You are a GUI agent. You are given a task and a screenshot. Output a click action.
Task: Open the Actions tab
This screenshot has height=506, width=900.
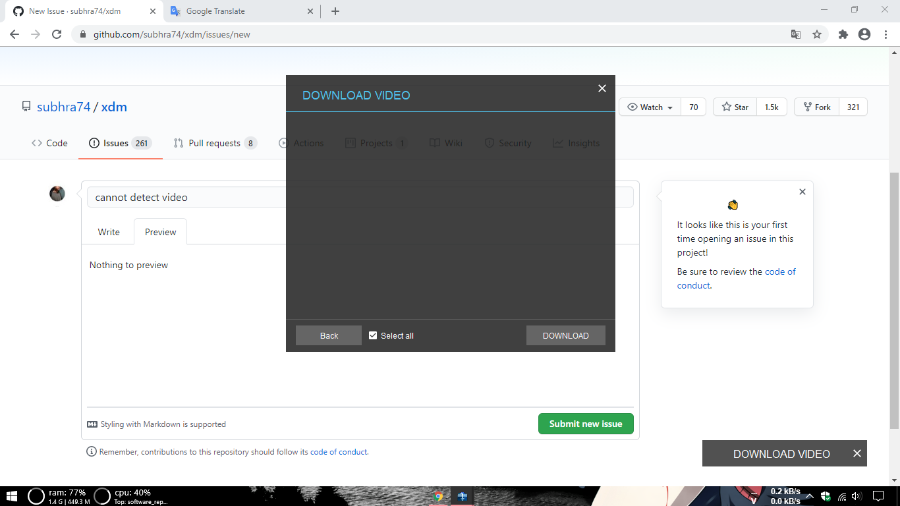click(301, 143)
